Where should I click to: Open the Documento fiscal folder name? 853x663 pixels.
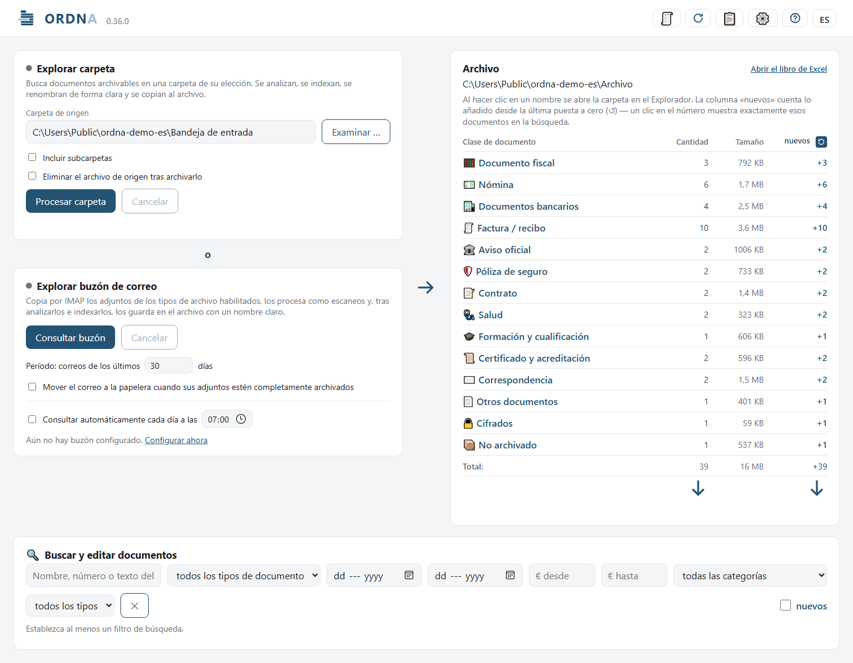coord(516,163)
